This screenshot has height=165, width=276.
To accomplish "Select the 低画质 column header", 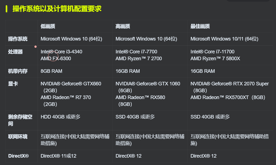I will pos(48,26).
